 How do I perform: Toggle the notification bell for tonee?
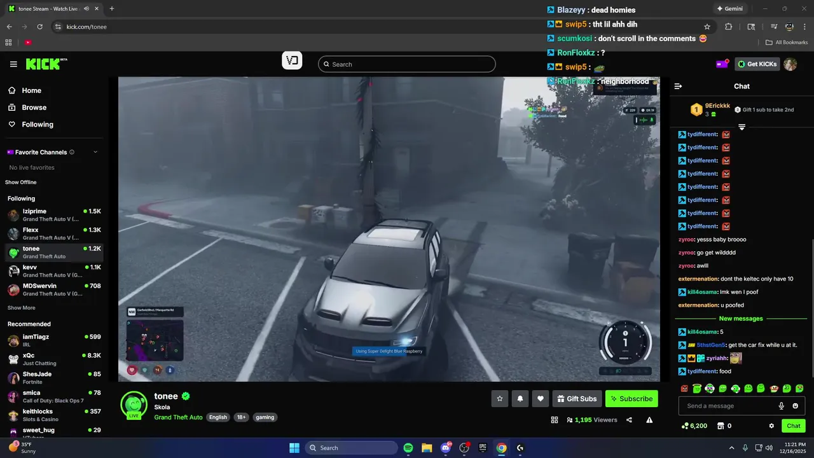(x=520, y=399)
